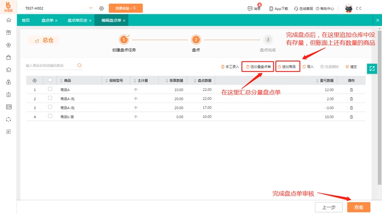
Task: Close all tabs with far-right X
Action: (377, 20)
